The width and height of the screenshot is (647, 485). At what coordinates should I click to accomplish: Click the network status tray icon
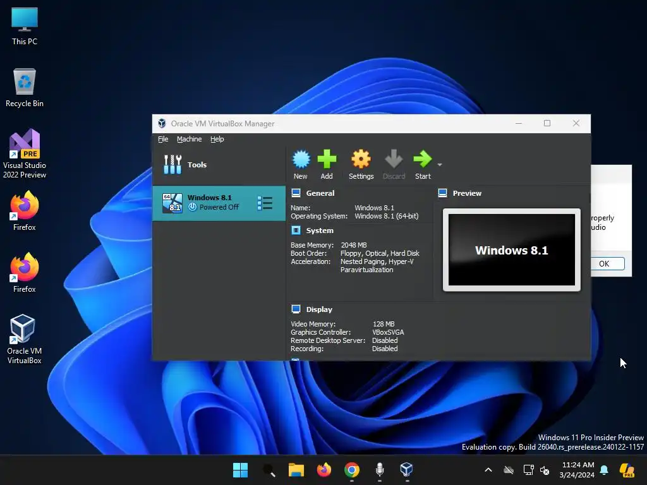(x=528, y=470)
